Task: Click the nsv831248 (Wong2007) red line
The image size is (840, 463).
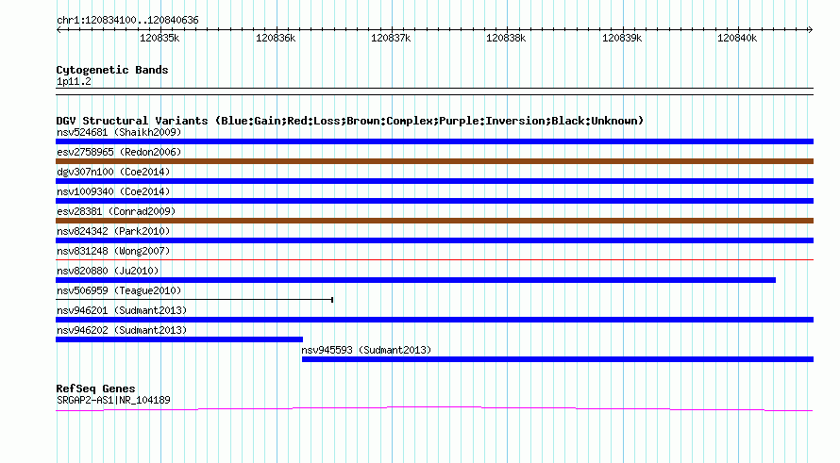Action: 434,260
